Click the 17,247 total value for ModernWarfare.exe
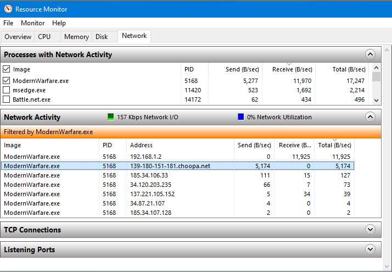Image resolution: width=392 pixels, height=272 pixels. point(355,81)
